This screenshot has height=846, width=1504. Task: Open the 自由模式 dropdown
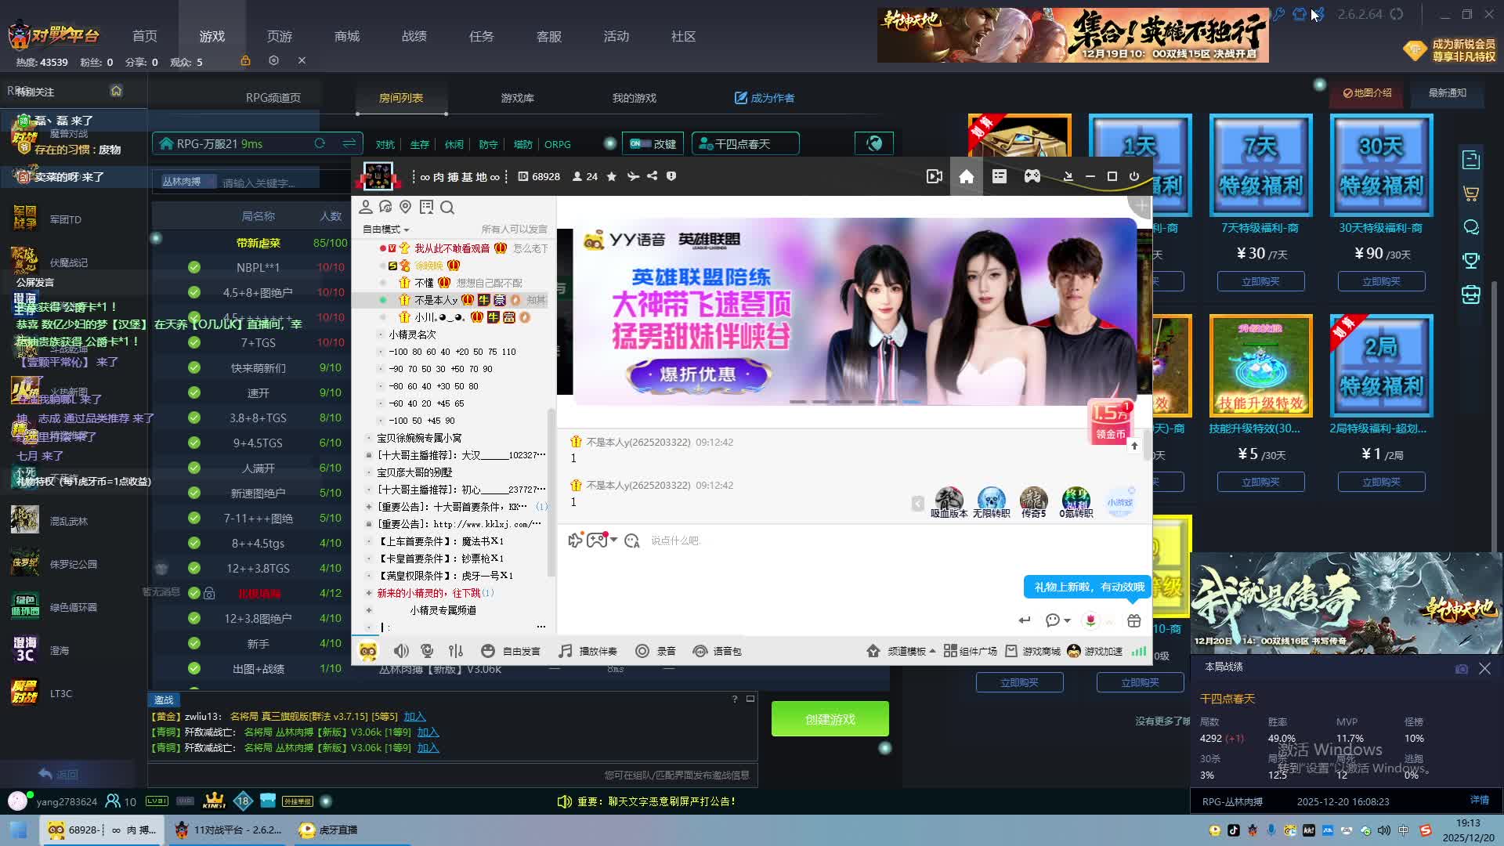pos(386,230)
